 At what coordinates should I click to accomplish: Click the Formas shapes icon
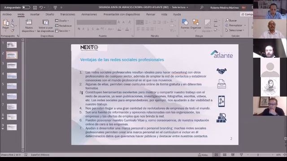pyautogui.click(x=185, y=22)
